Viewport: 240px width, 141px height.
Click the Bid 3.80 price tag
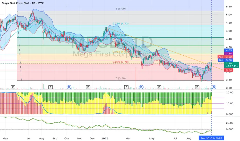[225, 60]
